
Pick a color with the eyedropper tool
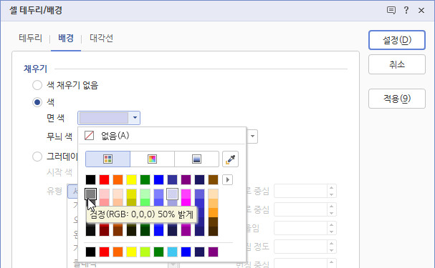(x=230, y=159)
